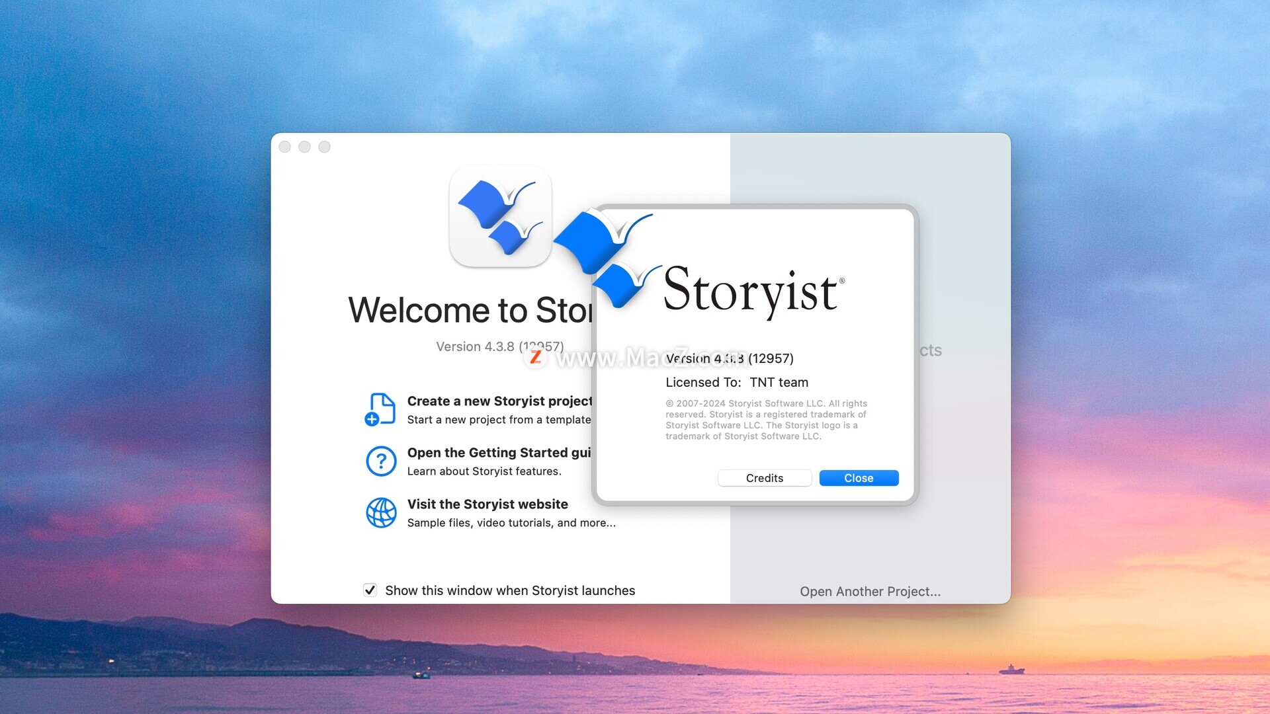Select 'Create a new Storyist project'

pyautogui.click(x=499, y=401)
